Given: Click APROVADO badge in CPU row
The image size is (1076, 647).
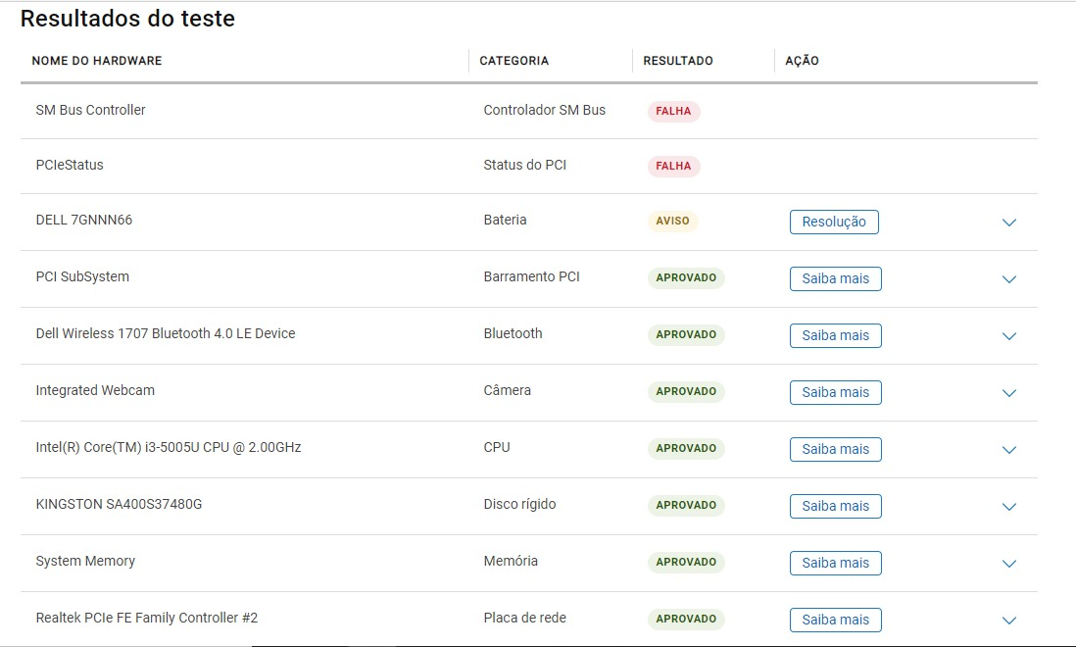Looking at the screenshot, I should click(686, 449).
